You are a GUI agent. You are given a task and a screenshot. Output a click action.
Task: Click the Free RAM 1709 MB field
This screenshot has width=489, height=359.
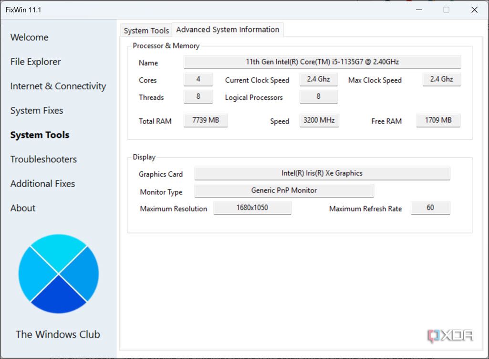click(x=438, y=120)
